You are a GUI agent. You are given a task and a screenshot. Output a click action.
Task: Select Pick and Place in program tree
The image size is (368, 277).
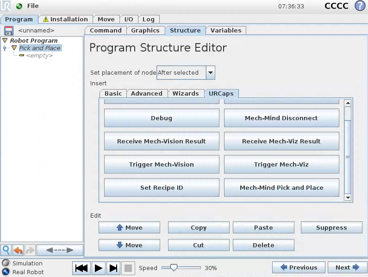[x=40, y=48]
